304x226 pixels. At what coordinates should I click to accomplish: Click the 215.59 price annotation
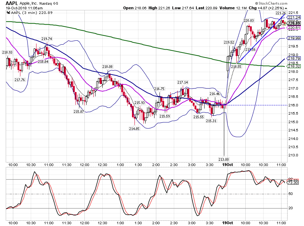(165, 116)
